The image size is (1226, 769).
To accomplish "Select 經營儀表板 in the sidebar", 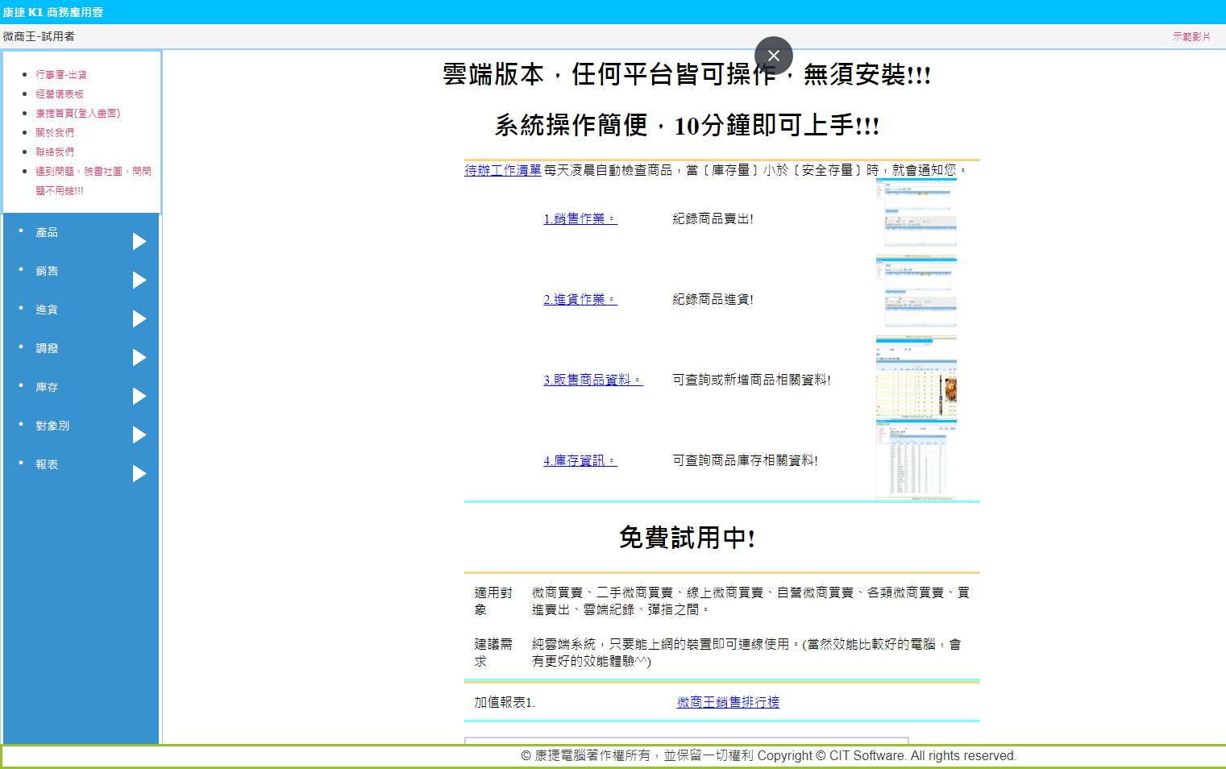I will point(60,94).
